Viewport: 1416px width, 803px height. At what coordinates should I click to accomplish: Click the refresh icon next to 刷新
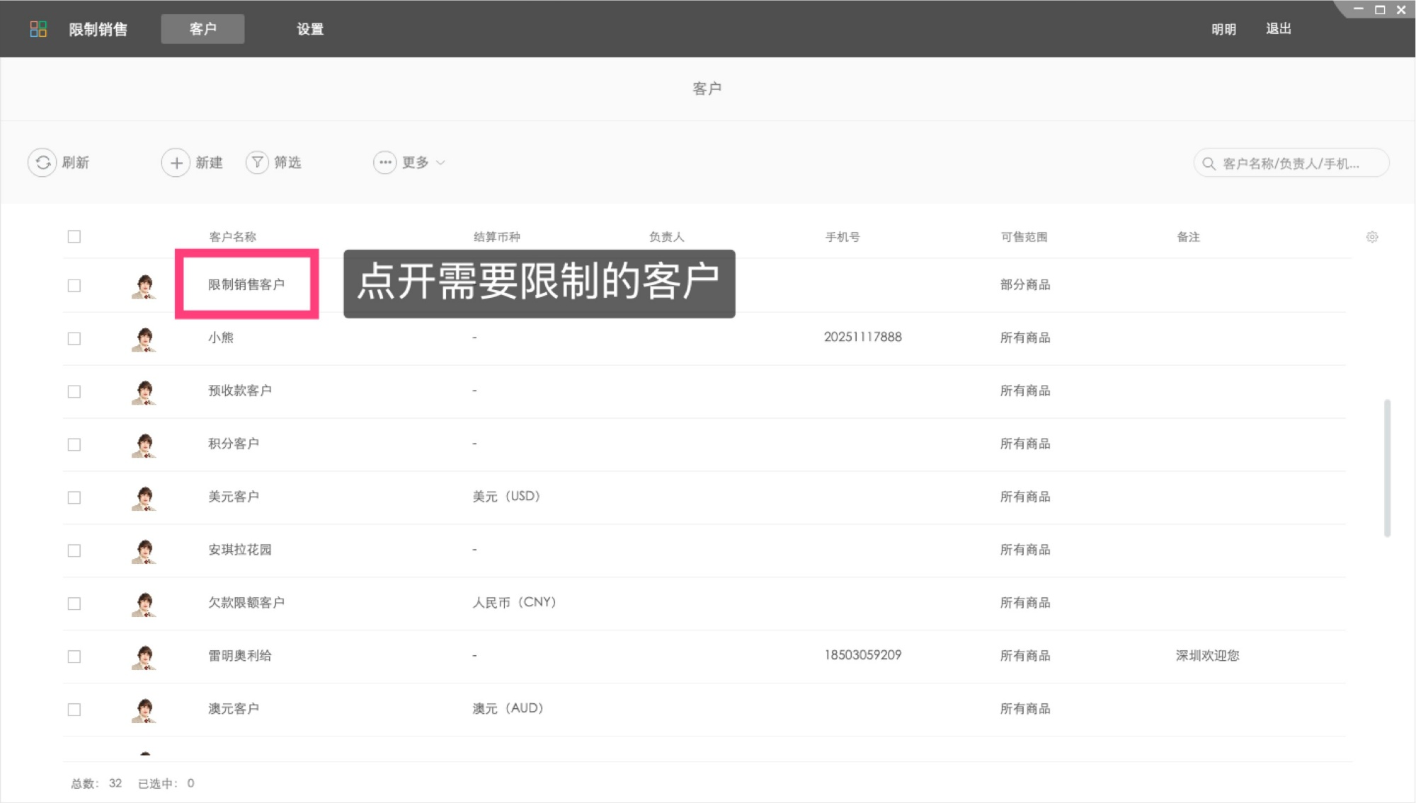tap(42, 162)
